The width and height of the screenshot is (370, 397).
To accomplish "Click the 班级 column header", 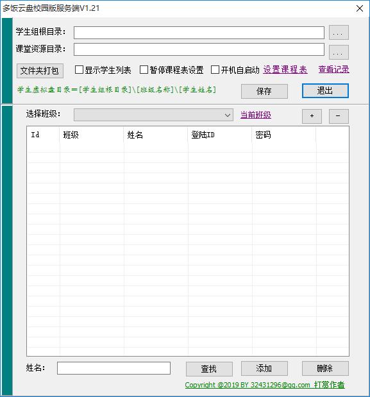I will (x=92, y=135).
